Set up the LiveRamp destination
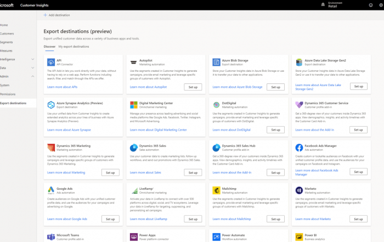Image resolution: width=384 pixels, height=242 pixels. click(x=193, y=219)
